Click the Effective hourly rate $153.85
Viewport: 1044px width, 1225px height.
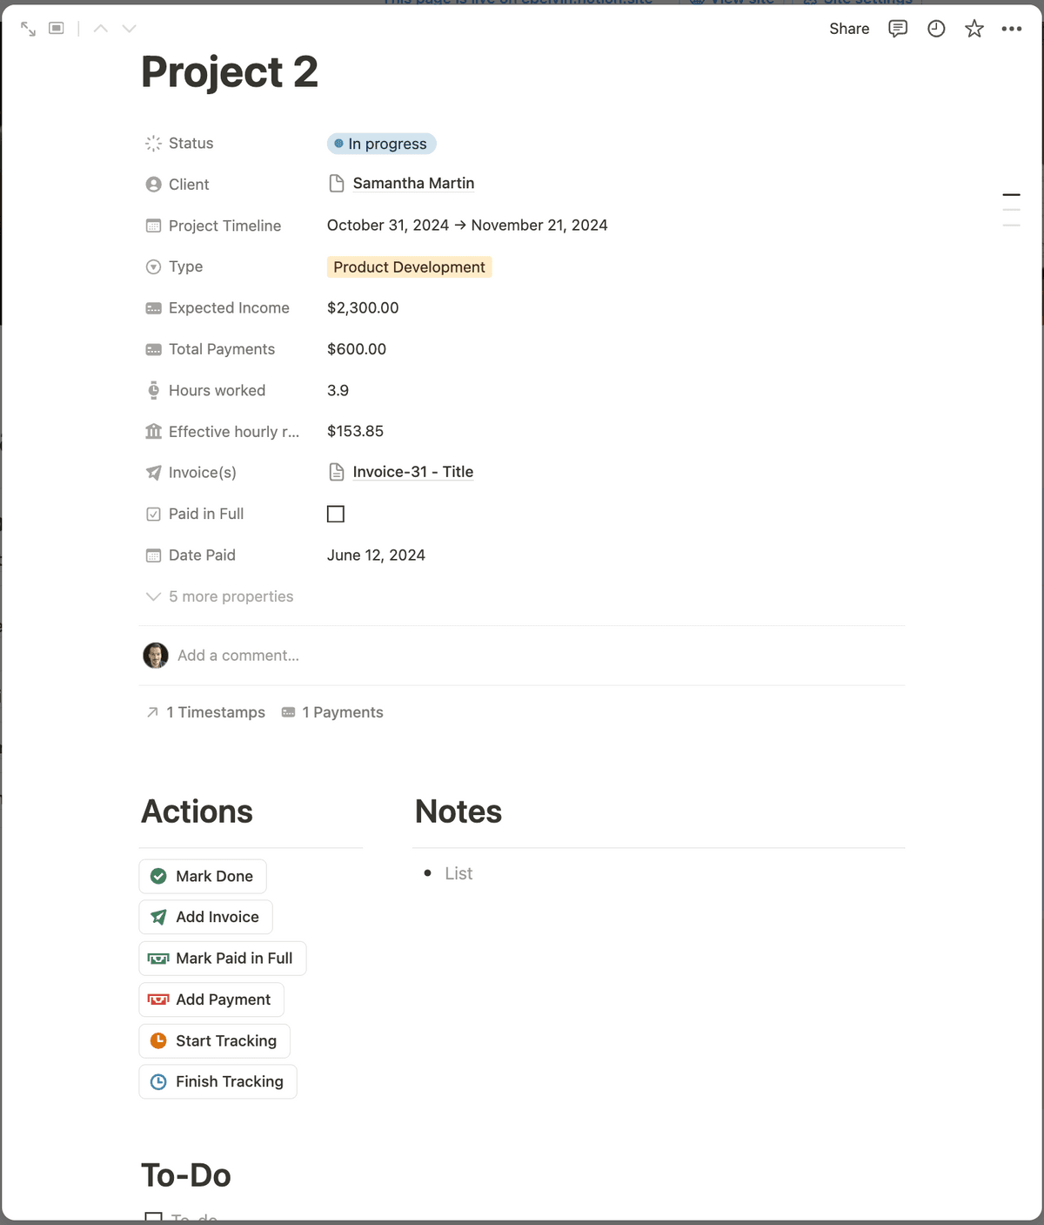[355, 431]
